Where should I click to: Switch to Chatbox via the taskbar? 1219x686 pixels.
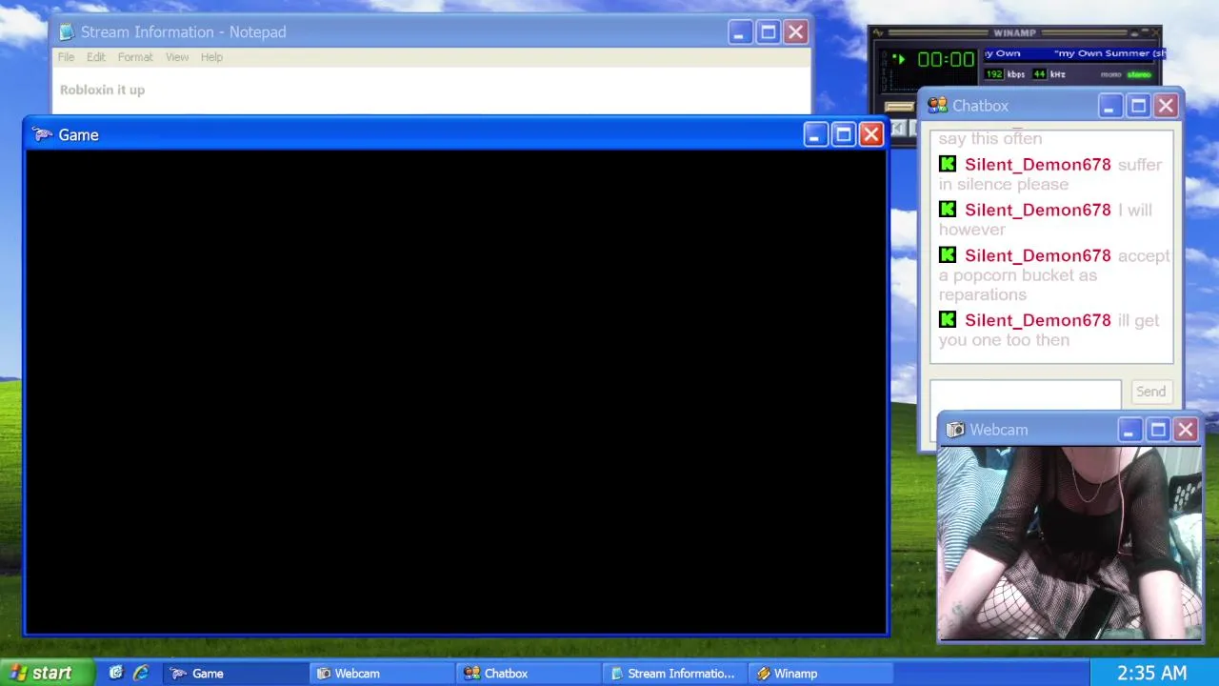point(529,674)
